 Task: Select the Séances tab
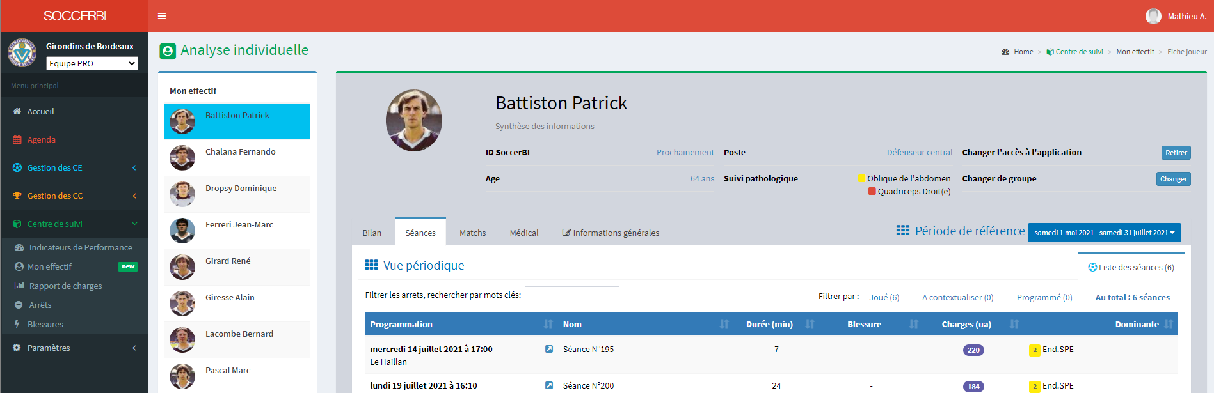pos(420,232)
